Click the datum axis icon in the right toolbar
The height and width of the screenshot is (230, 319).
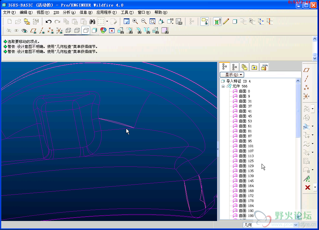pos(307,79)
